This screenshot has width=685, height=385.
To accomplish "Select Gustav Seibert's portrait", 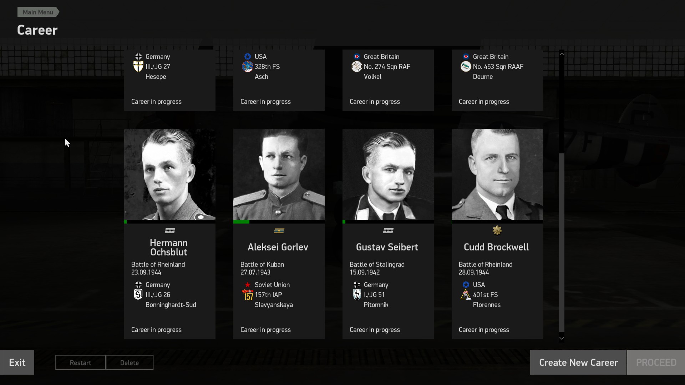I will point(388,174).
